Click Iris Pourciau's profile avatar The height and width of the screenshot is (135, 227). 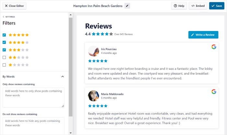[93, 51]
